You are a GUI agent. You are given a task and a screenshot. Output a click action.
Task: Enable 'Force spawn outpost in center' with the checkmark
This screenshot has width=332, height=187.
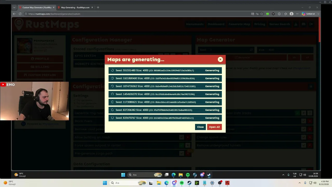pos(182,145)
